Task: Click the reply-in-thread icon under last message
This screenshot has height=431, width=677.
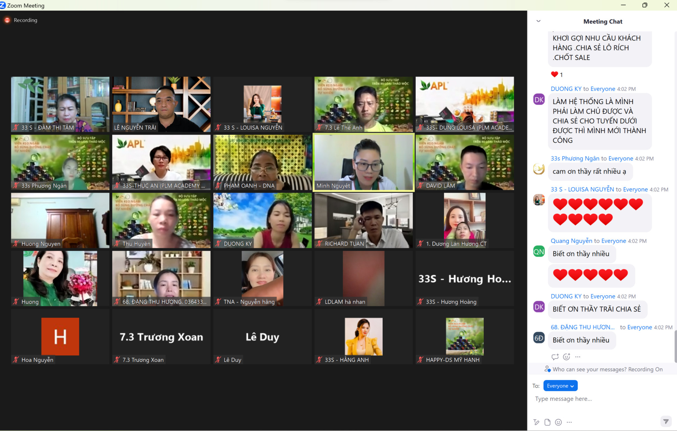Action: tap(555, 357)
